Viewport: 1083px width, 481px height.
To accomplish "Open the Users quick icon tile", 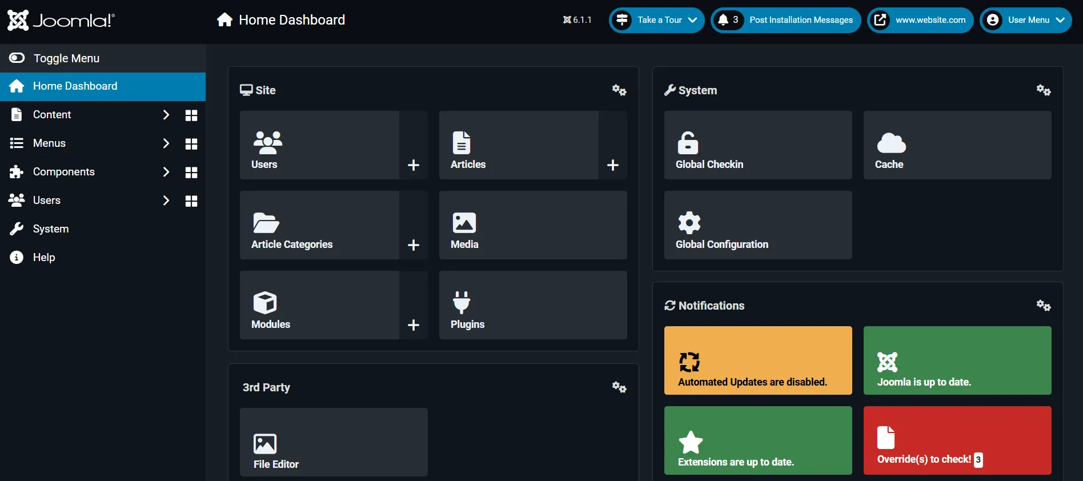I will pos(319,145).
